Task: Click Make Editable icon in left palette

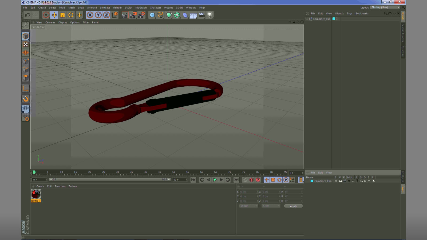Action: click(x=26, y=26)
